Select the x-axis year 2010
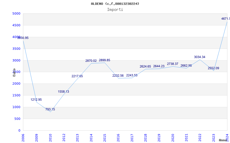The image size is (230, 143). 50,138
